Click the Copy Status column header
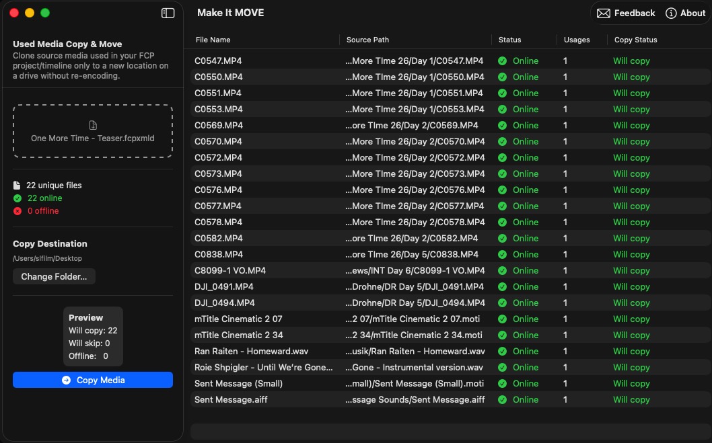 (636, 40)
